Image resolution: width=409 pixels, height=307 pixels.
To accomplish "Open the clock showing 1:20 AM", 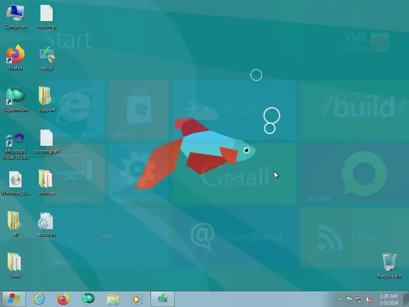I will click(x=389, y=299).
